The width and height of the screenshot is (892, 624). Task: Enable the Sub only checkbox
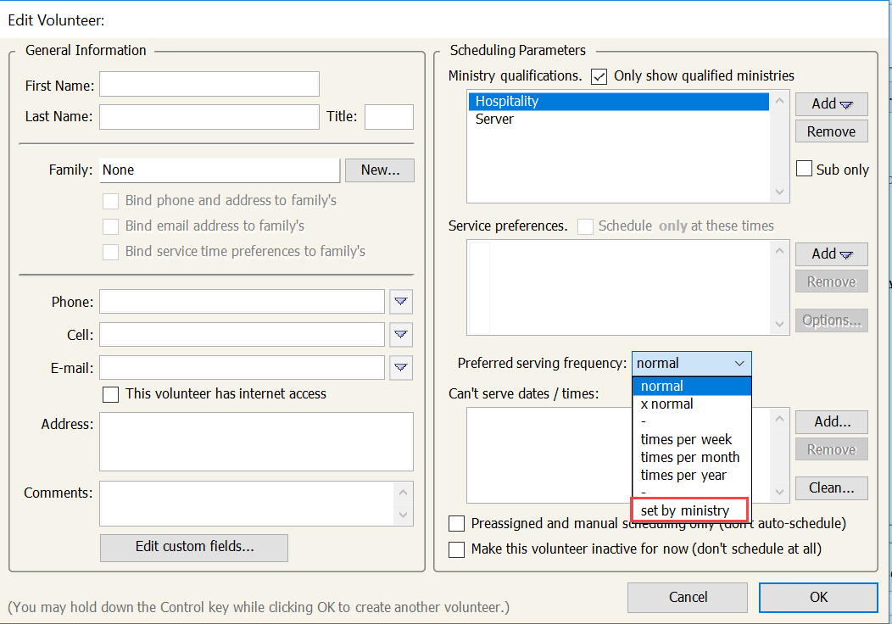(x=804, y=170)
